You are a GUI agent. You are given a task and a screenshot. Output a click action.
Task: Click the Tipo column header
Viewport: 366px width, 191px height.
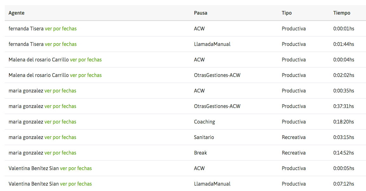click(286, 13)
